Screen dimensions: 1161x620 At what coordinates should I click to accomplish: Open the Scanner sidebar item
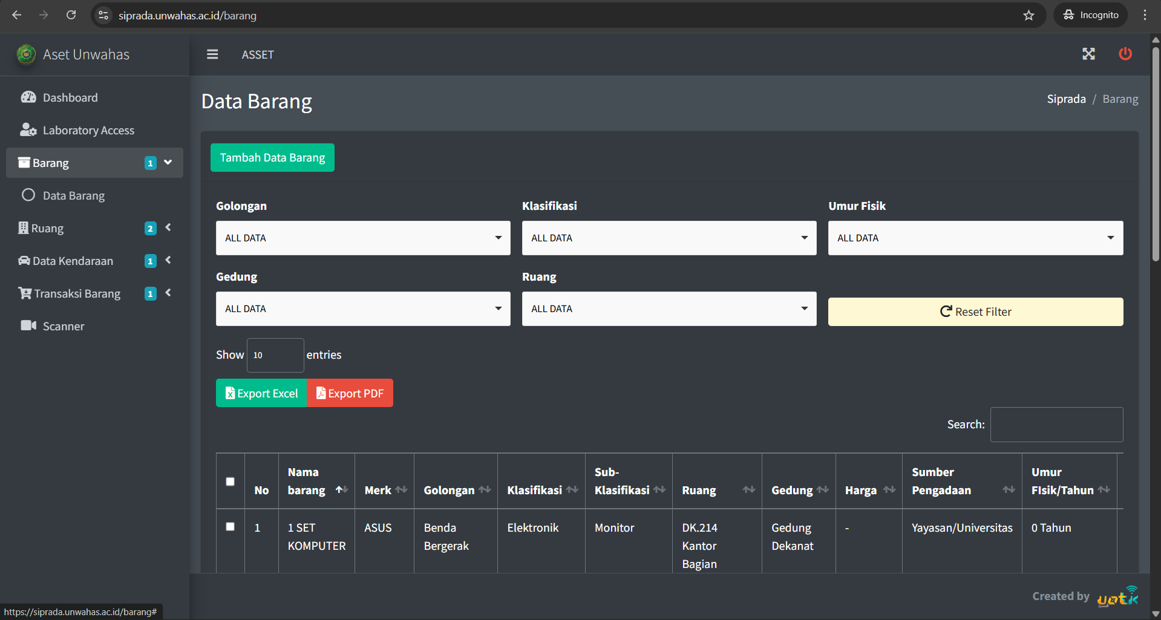63,326
